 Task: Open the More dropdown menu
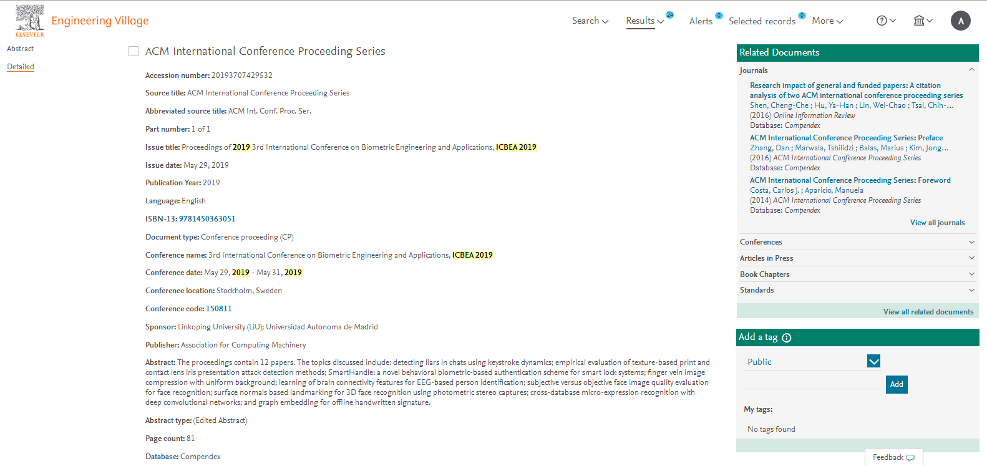827,21
